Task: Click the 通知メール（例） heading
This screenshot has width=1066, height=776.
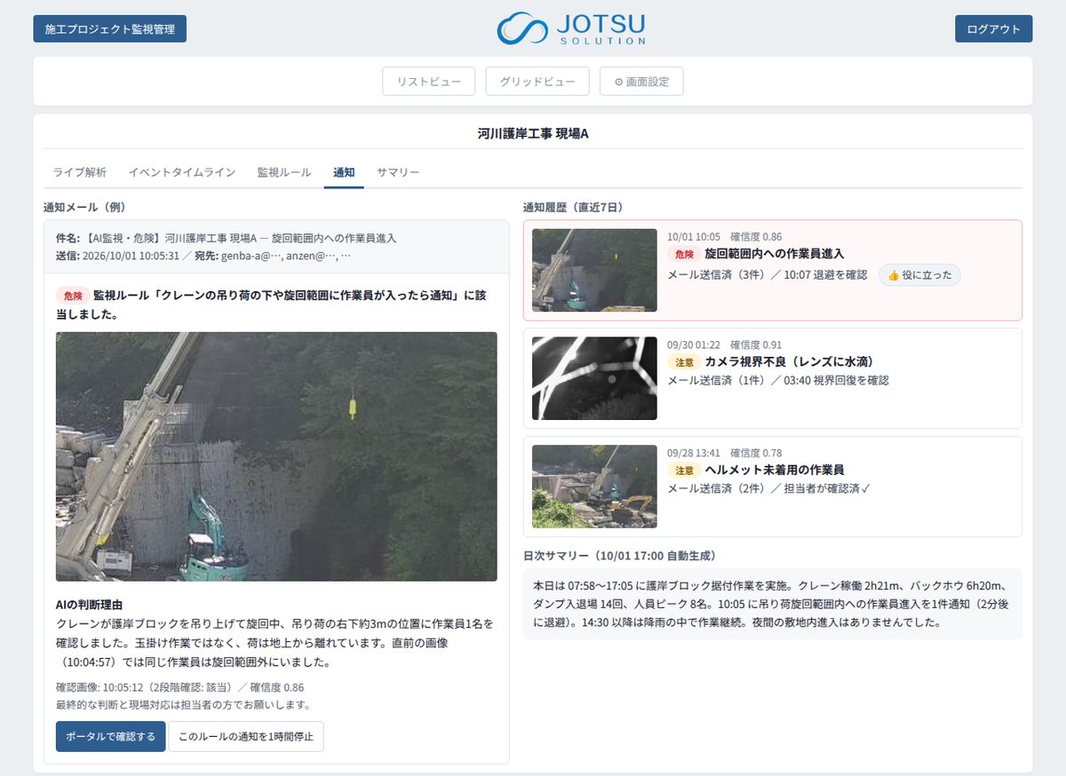Action: 84,207
